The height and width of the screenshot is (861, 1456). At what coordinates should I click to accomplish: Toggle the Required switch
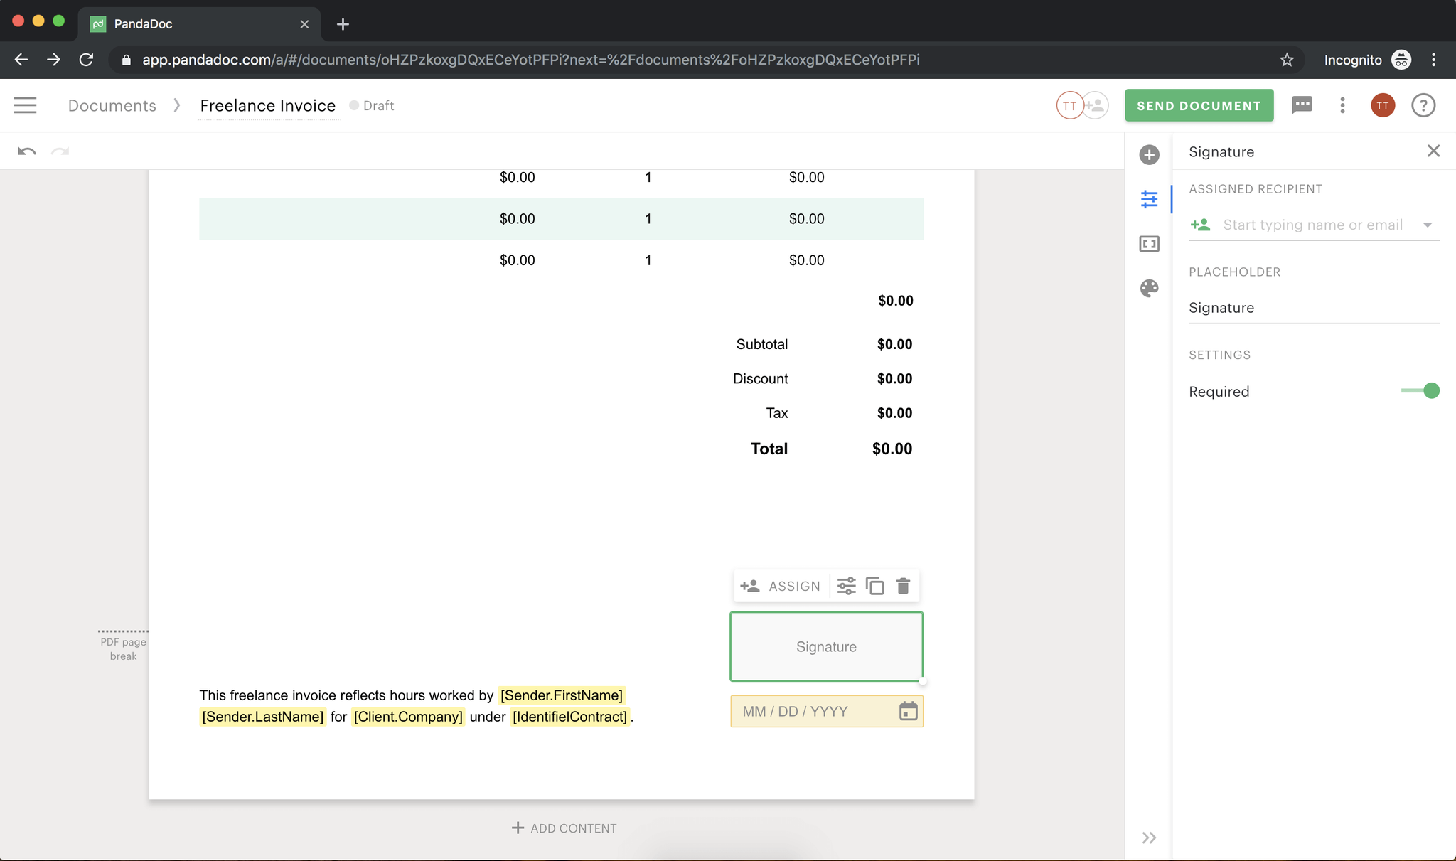click(x=1420, y=390)
